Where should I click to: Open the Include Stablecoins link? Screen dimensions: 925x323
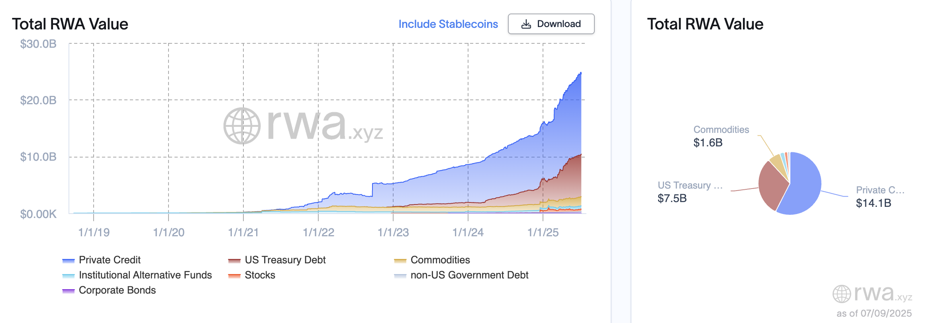click(448, 24)
